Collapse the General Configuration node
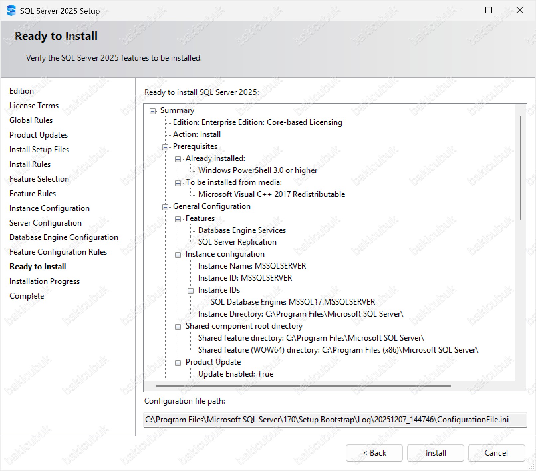The width and height of the screenshot is (536, 471). (x=165, y=207)
